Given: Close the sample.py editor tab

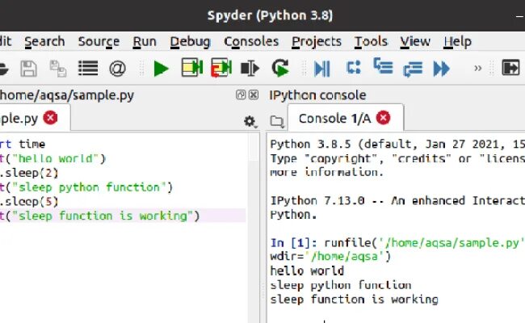Looking at the screenshot, I should (x=50, y=118).
